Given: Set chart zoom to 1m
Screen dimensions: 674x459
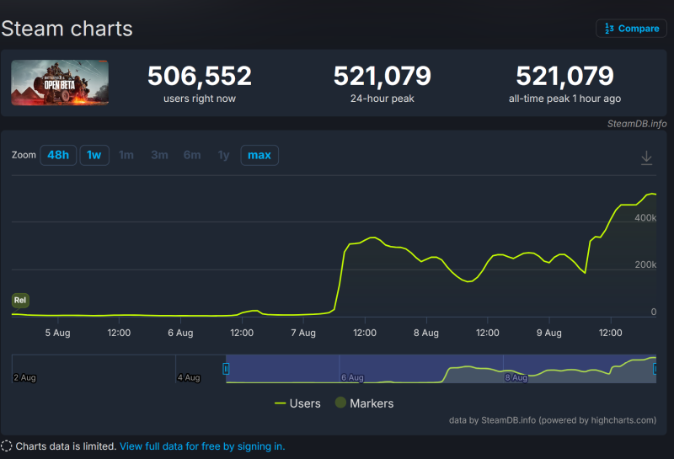Looking at the screenshot, I should [x=126, y=155].
